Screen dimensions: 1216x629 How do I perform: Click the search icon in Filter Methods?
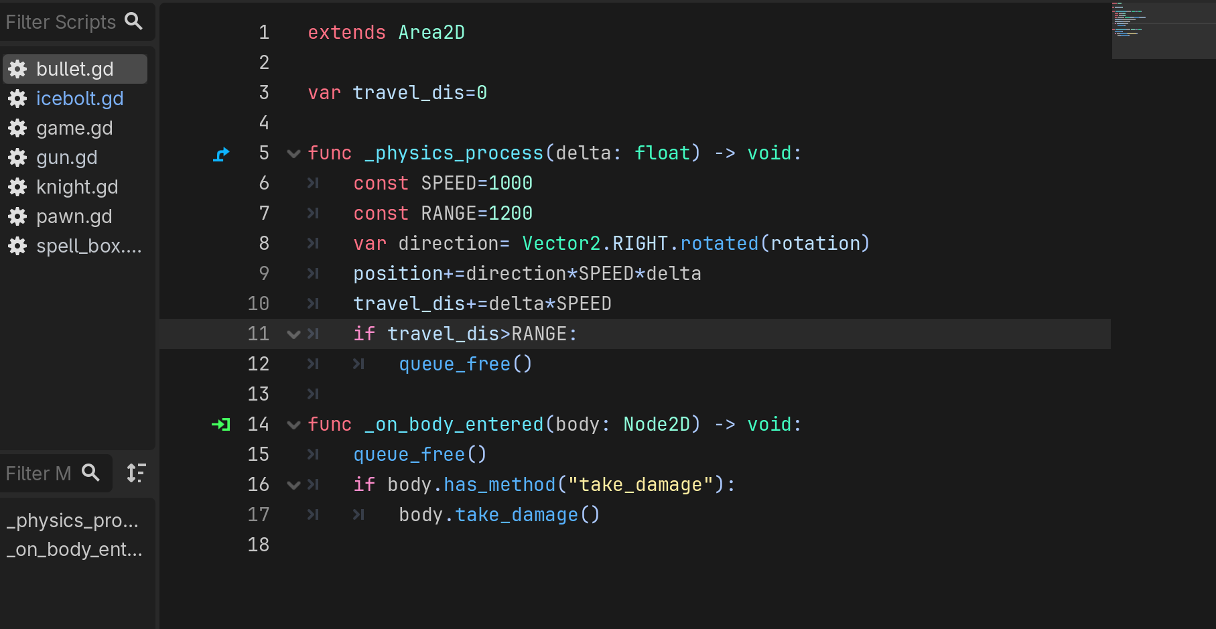pyautogui.click(x=90, y=473)
